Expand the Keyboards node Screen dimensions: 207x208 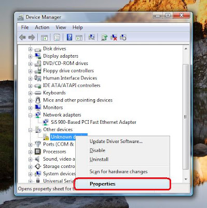pos(30,93)
